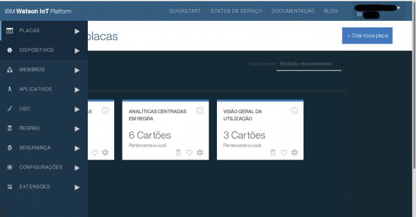Select Segurança in the sidebar
The image size is (416, 217).
44,148
